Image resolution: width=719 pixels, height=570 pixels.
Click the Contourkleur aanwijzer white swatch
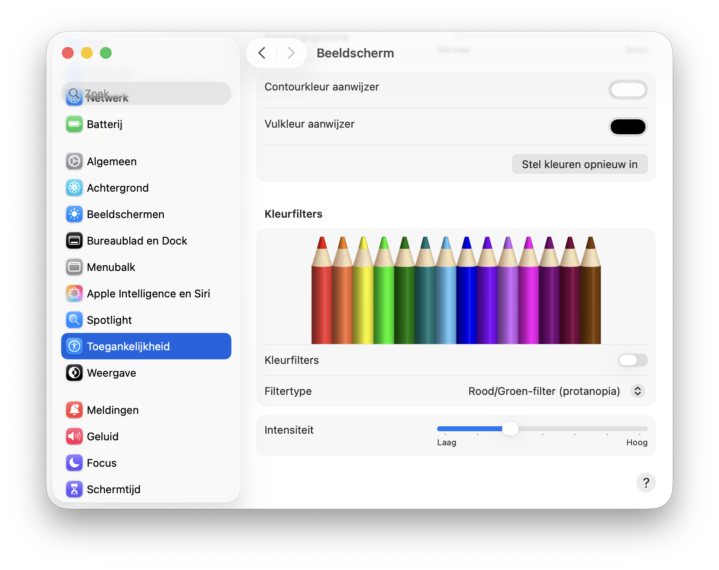(x=628, y=90)
